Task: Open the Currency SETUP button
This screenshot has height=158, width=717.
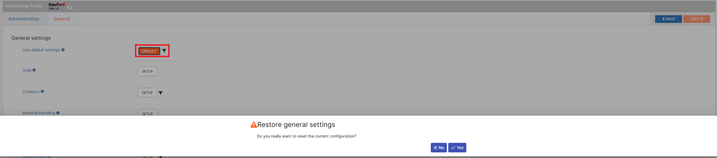Action: click(x=147, y=93)
